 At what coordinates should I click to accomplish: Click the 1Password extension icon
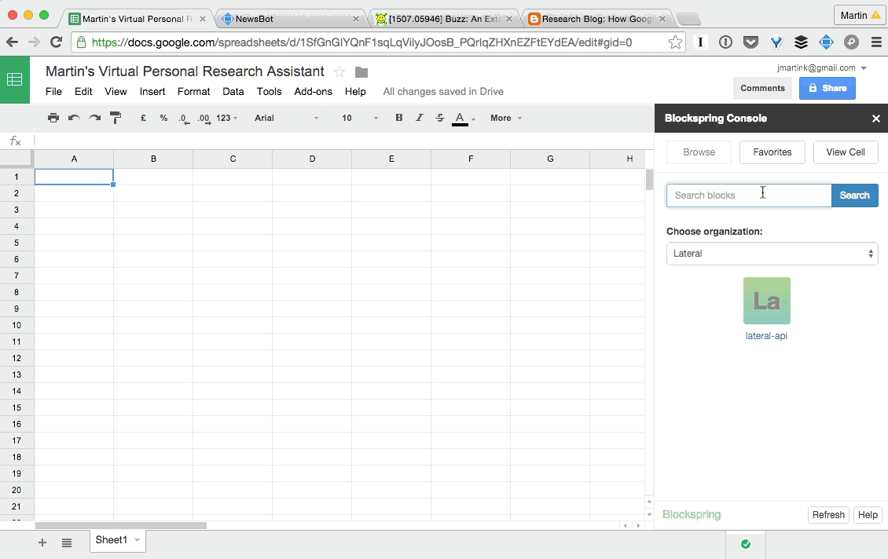tap(725, 42)
